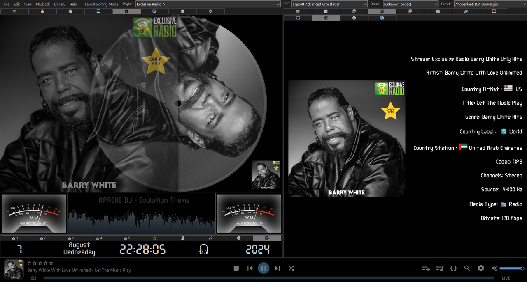
Task: Skip to the previous track
Action: 250,268
